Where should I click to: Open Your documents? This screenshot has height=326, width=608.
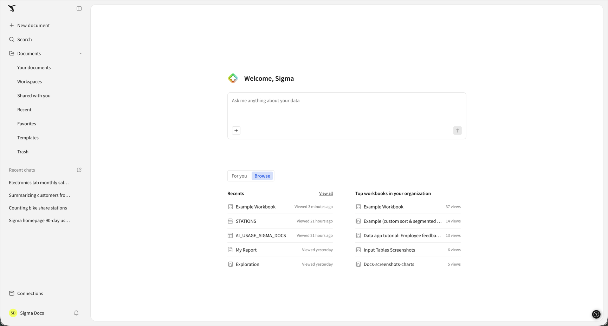point(34,67)
